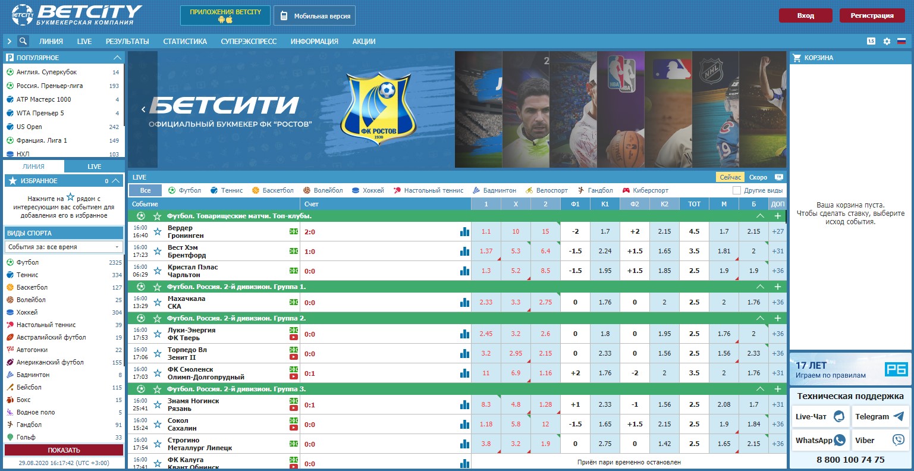914x471 pixels.
Task: Filter live events by Киберспорт
Action: (x=645, y=190)
